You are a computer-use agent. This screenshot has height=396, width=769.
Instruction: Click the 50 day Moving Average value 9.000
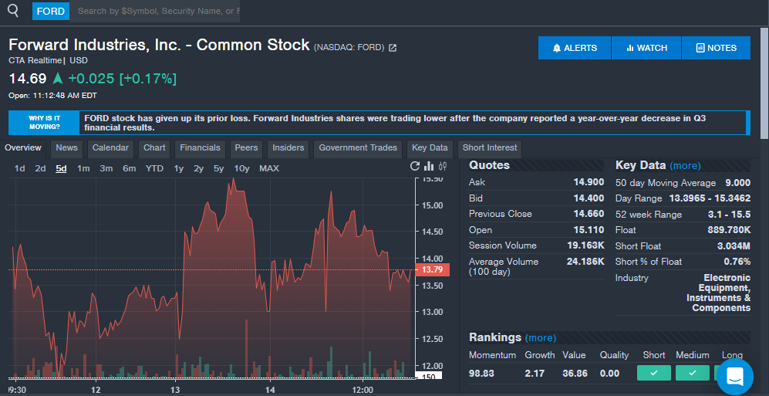tap(737, 183)
